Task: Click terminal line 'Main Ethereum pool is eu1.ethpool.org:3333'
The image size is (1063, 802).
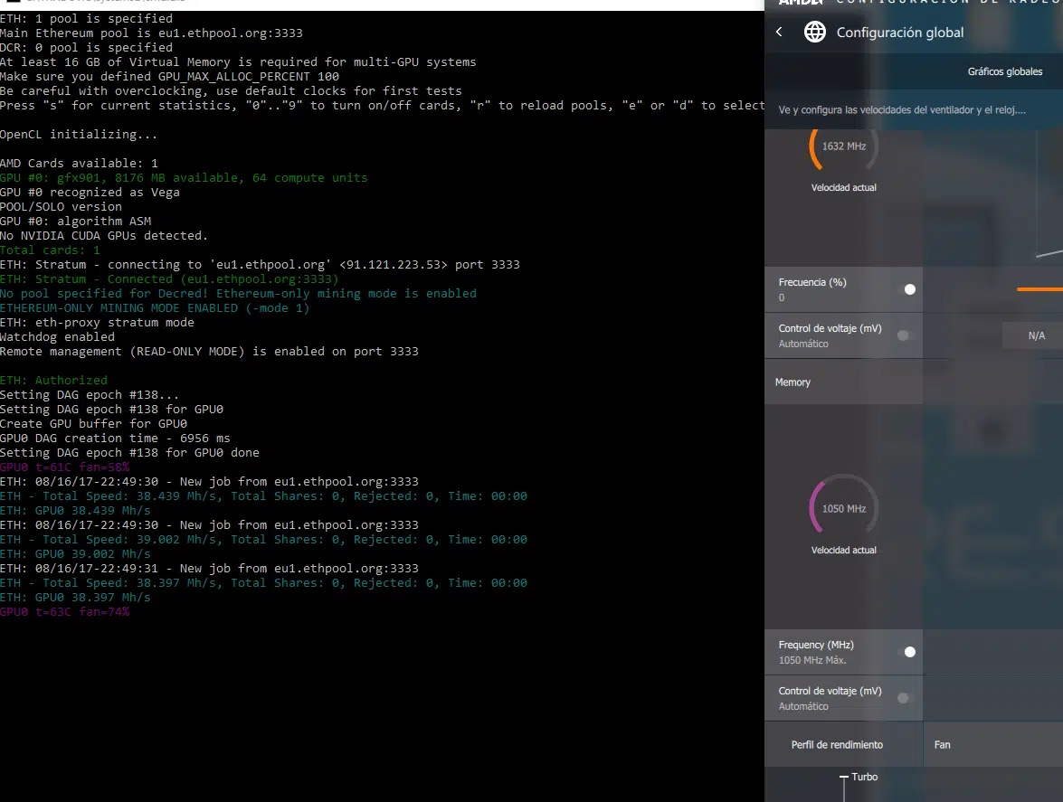Action: click(151, 33)
